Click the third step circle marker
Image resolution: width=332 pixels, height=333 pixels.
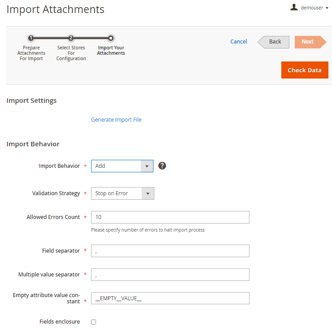(111, 38)
